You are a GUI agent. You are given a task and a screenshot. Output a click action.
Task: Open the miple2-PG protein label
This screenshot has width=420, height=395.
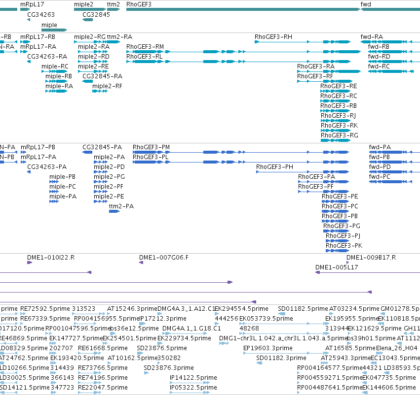click(x=109, y=177)
